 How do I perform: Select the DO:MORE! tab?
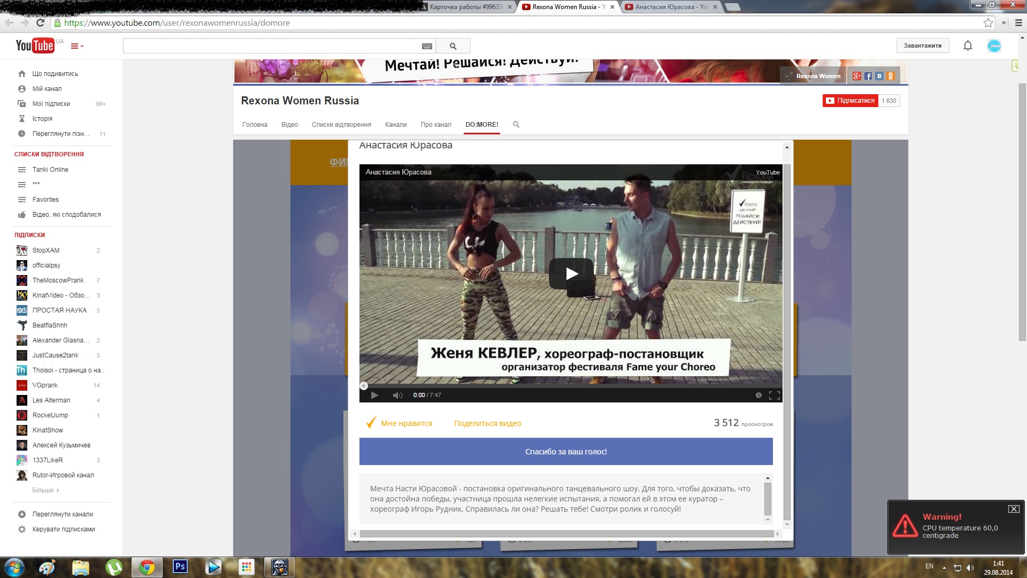(482, 125)
